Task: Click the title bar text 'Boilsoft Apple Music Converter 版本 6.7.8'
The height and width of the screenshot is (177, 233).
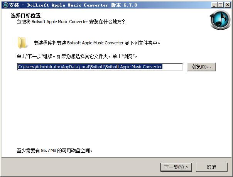Action: (82, 5)
